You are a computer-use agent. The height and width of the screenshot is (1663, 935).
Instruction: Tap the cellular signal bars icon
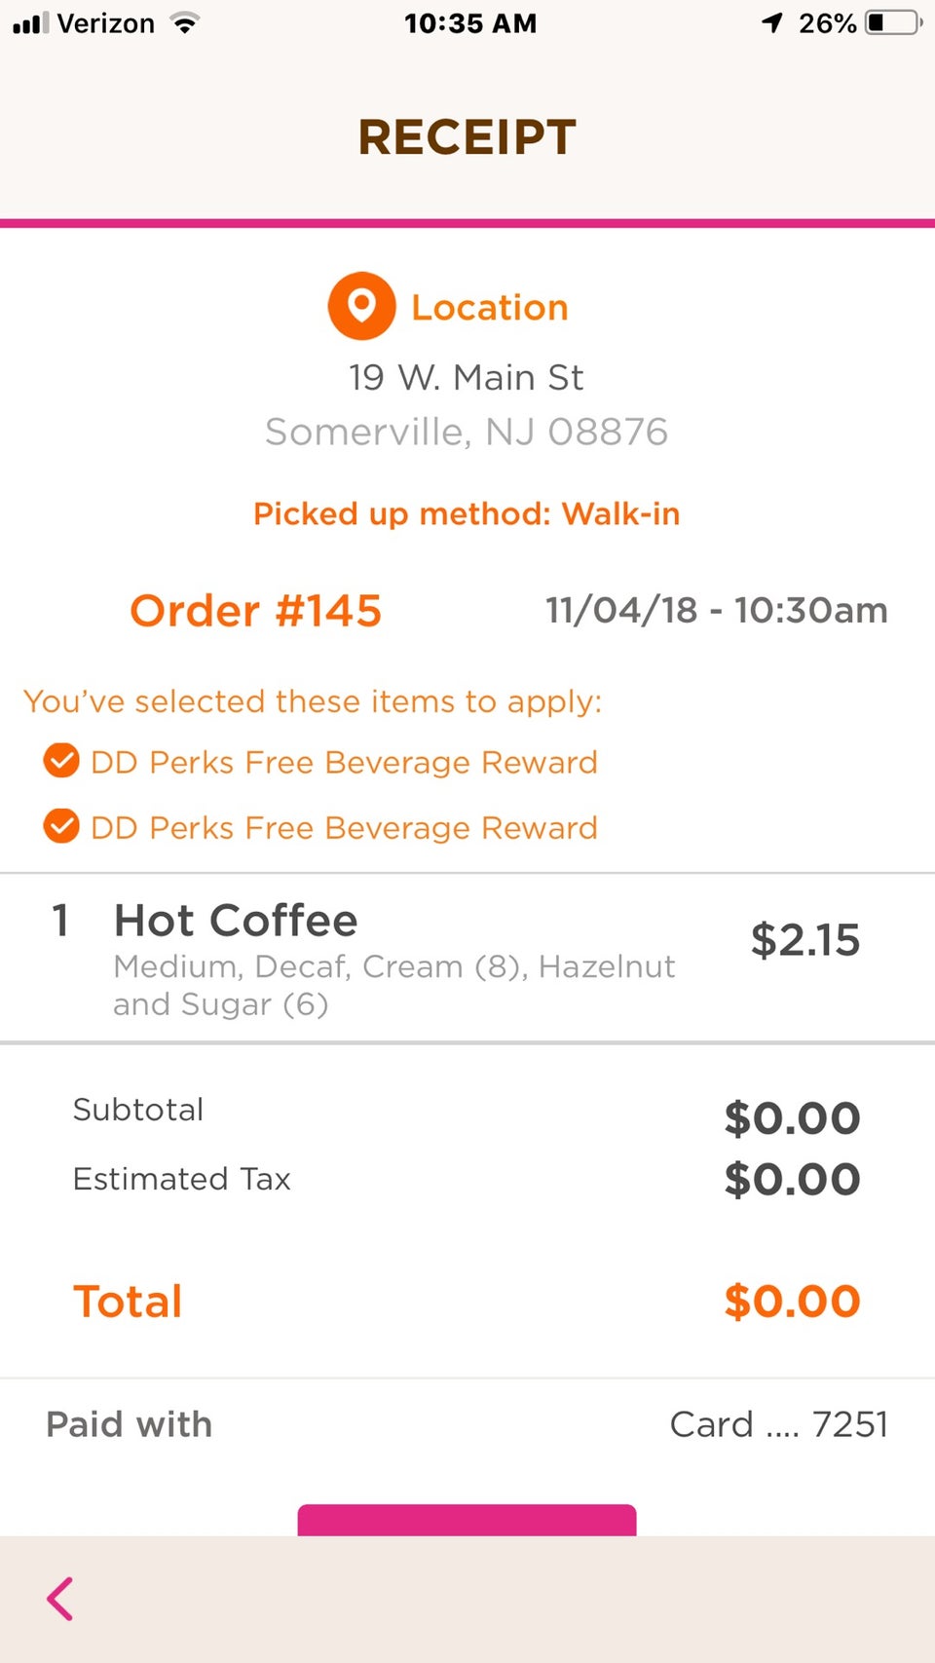[30, 22]
